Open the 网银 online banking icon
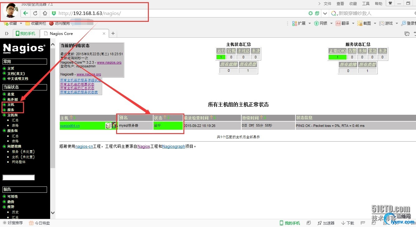This screenshot has width=416, height=227. (316, 23)
